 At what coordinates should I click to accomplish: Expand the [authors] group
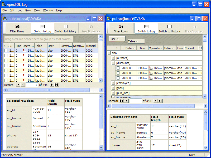(x=113, y=58)
